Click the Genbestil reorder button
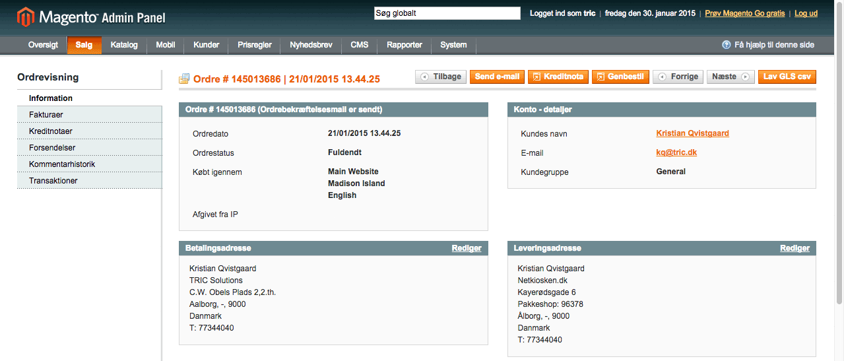Screen dimensions: 844x361 tap(620, 77)
